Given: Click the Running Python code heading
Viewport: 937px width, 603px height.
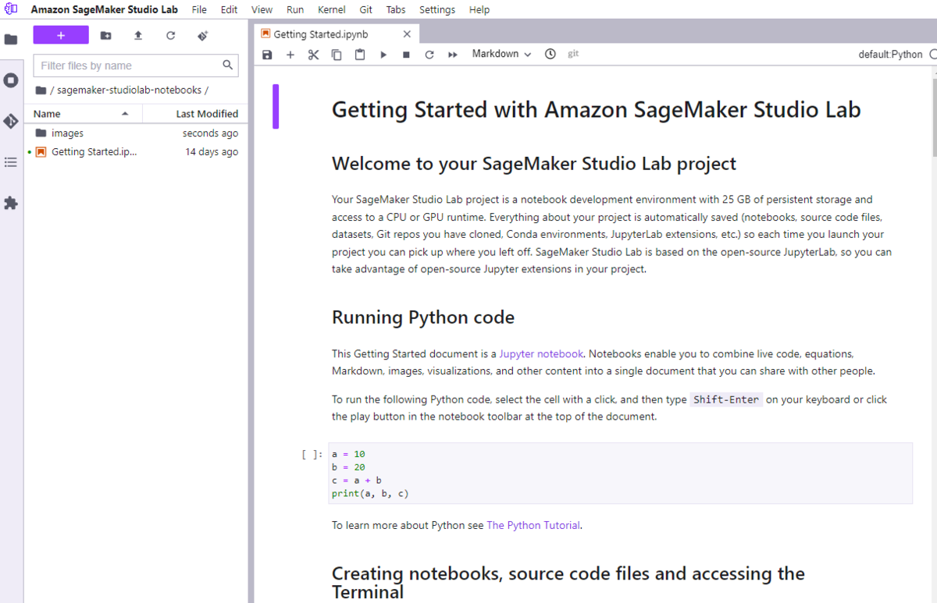Looking at the screenshot, I should point(423,318).
